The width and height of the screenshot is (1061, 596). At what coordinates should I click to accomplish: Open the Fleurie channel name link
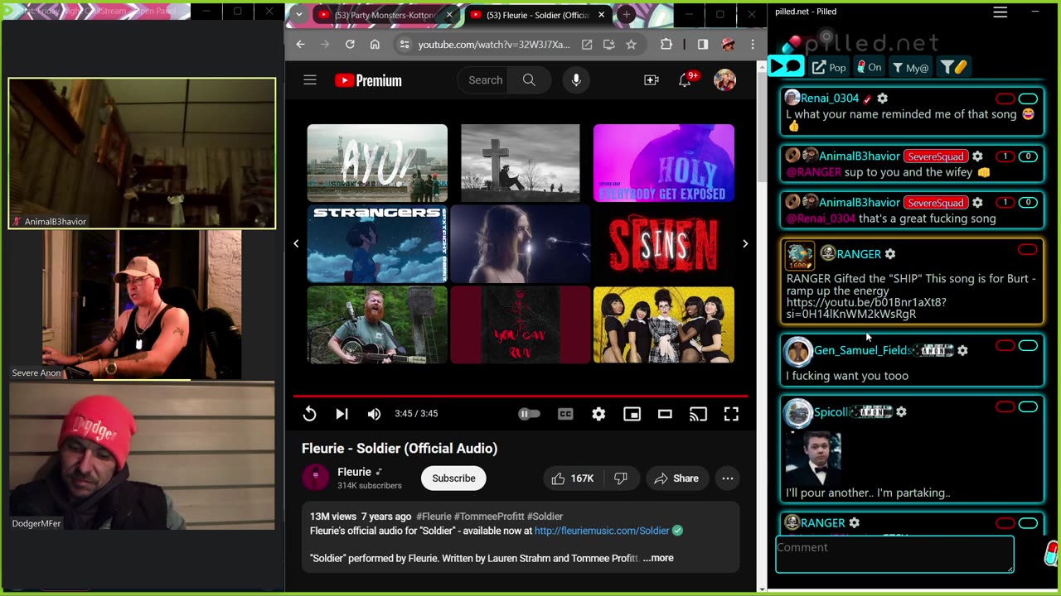click(x=354, y=472)
